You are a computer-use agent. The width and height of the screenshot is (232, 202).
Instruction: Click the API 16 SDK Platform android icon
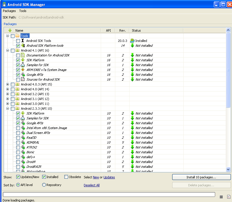23,60
